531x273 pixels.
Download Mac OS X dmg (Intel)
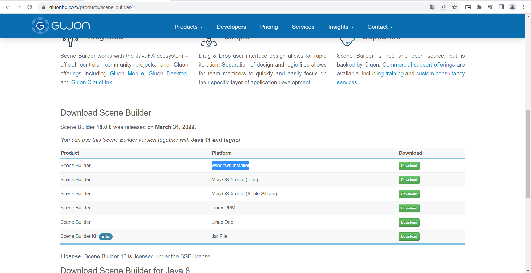409,180
